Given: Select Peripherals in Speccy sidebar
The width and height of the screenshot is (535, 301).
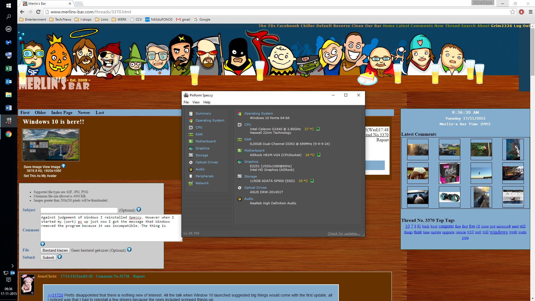Looking at the screenshot, I should click(x=204, y=176).
